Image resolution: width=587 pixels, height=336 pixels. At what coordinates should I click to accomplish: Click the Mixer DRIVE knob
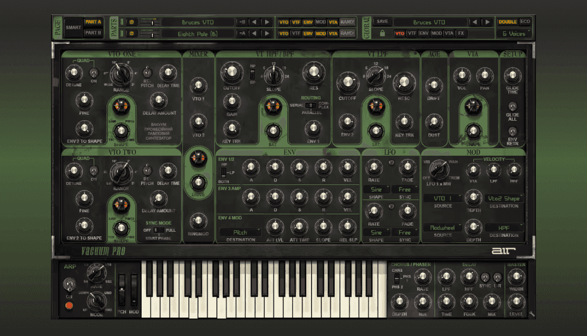pos(198,183)
